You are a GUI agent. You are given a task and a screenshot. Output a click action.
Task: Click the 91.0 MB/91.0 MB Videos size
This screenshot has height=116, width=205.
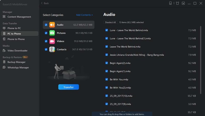pos(83,41)
